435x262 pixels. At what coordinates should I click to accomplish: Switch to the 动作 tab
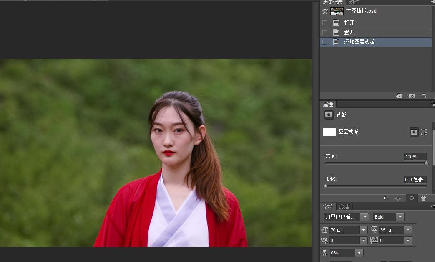tap(354, 3)
